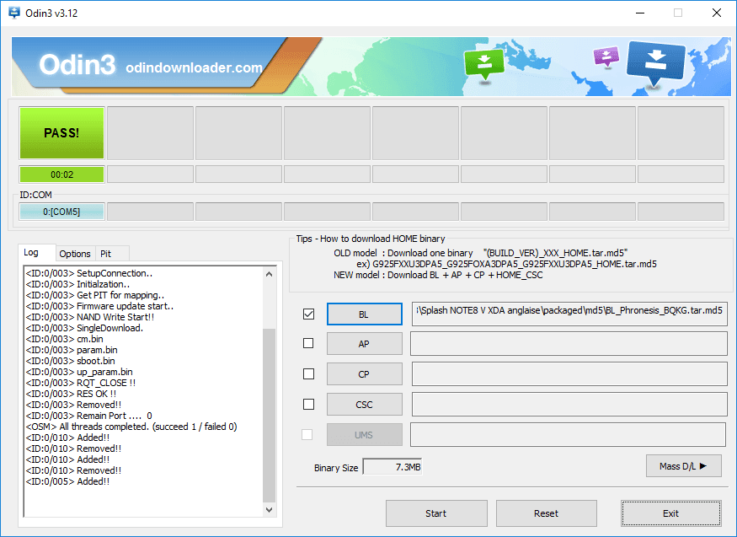Viewport: 737px width, 537px height.
Task: Click the CP file button
Action: tap(364, 374)
